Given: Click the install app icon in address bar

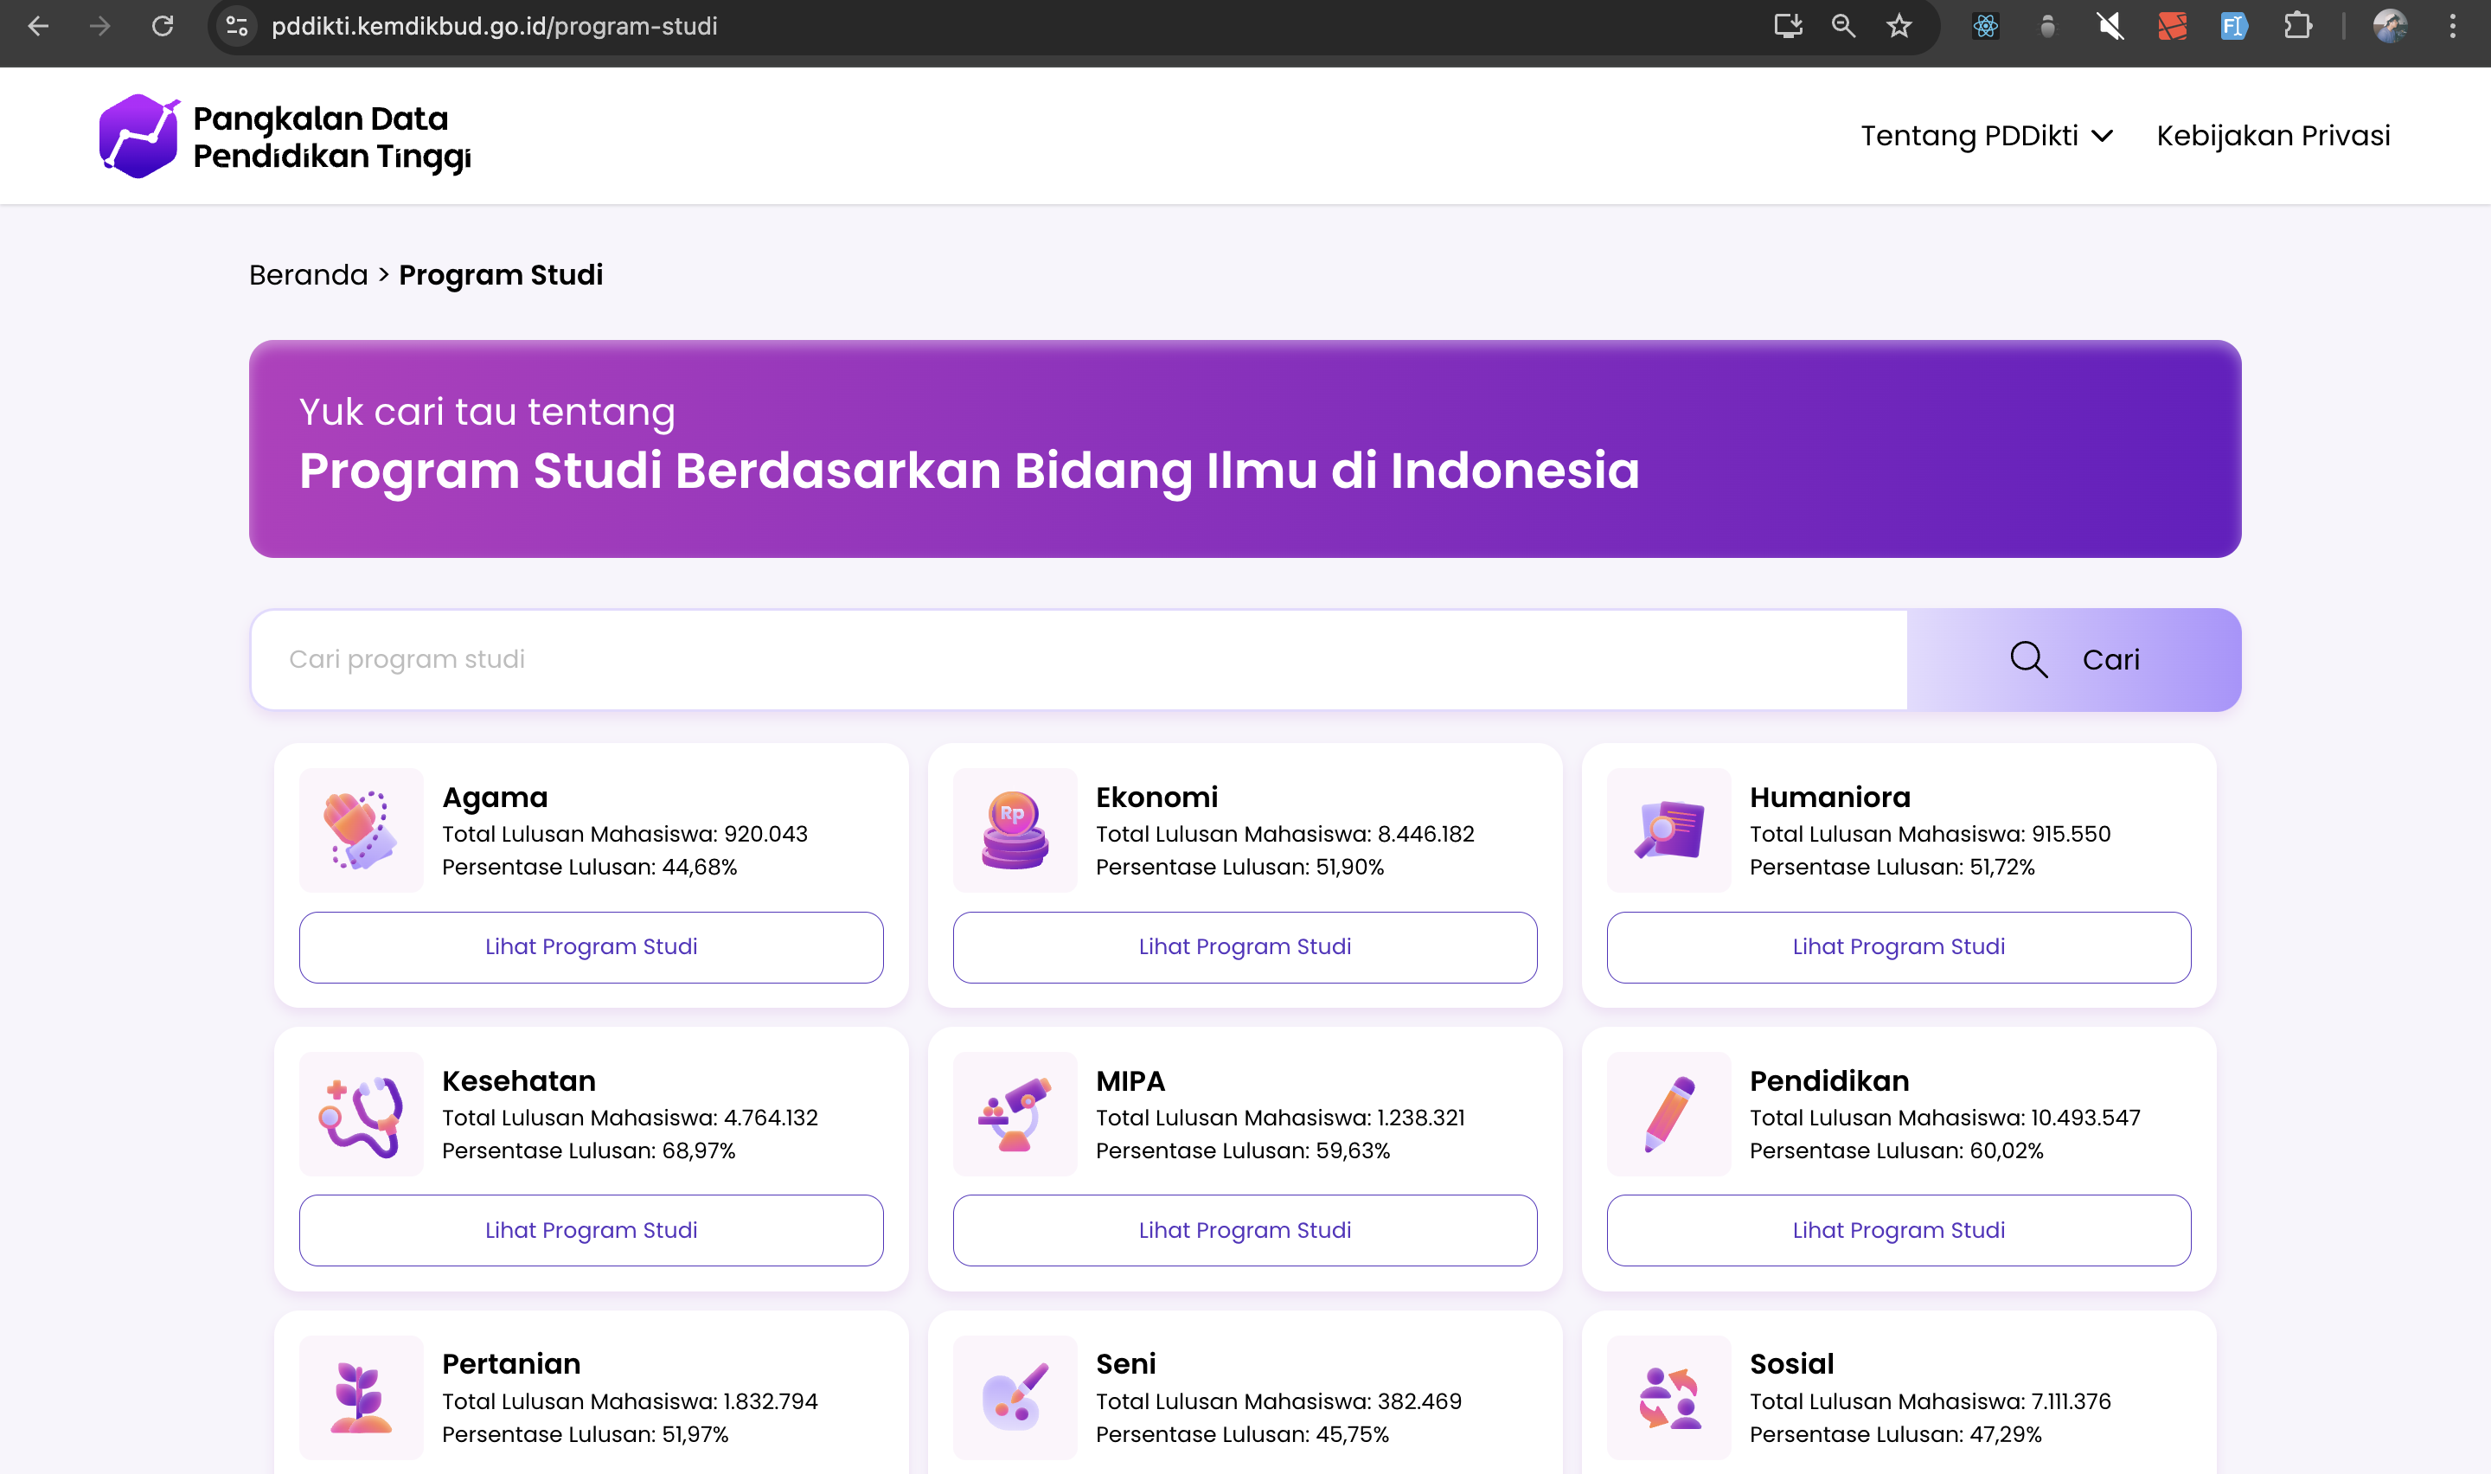Looking at the screenshot, I should coord(1788,26).
